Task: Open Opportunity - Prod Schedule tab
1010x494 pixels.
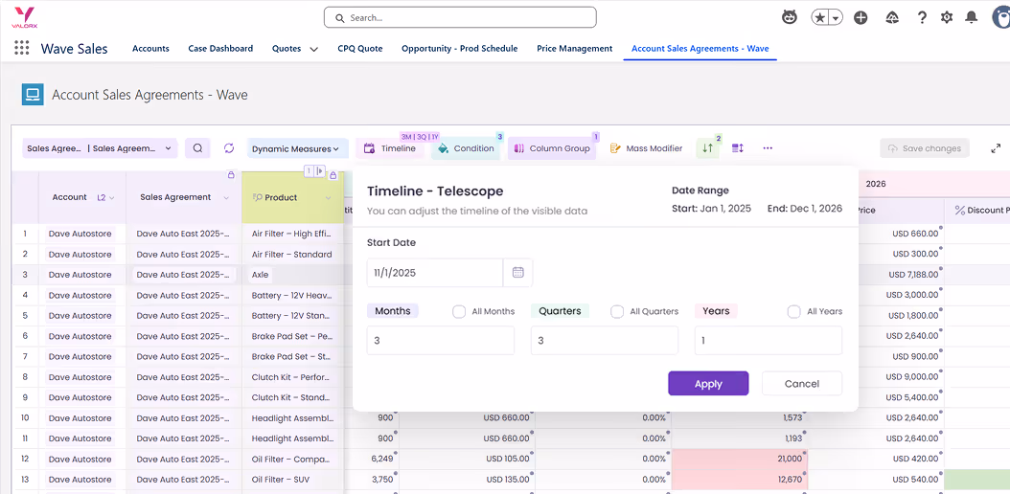Action: [x=459, y=48]
